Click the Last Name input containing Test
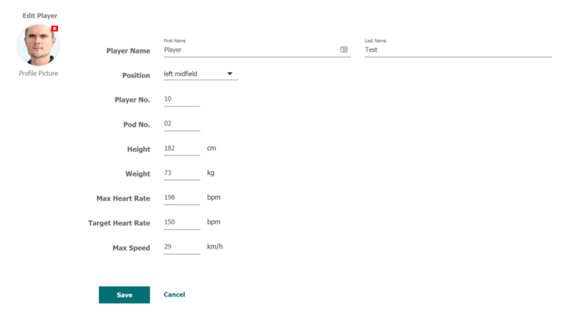Image resolution: width=578 pixels, height=317 pixels. coord(458,50)
